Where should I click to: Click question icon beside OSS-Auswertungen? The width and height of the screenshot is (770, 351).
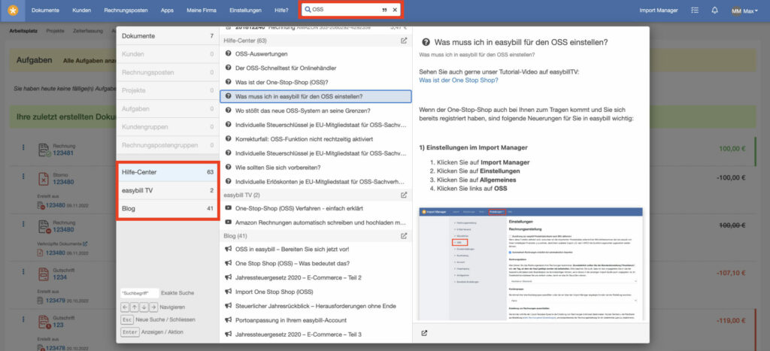tap(229, 54)
